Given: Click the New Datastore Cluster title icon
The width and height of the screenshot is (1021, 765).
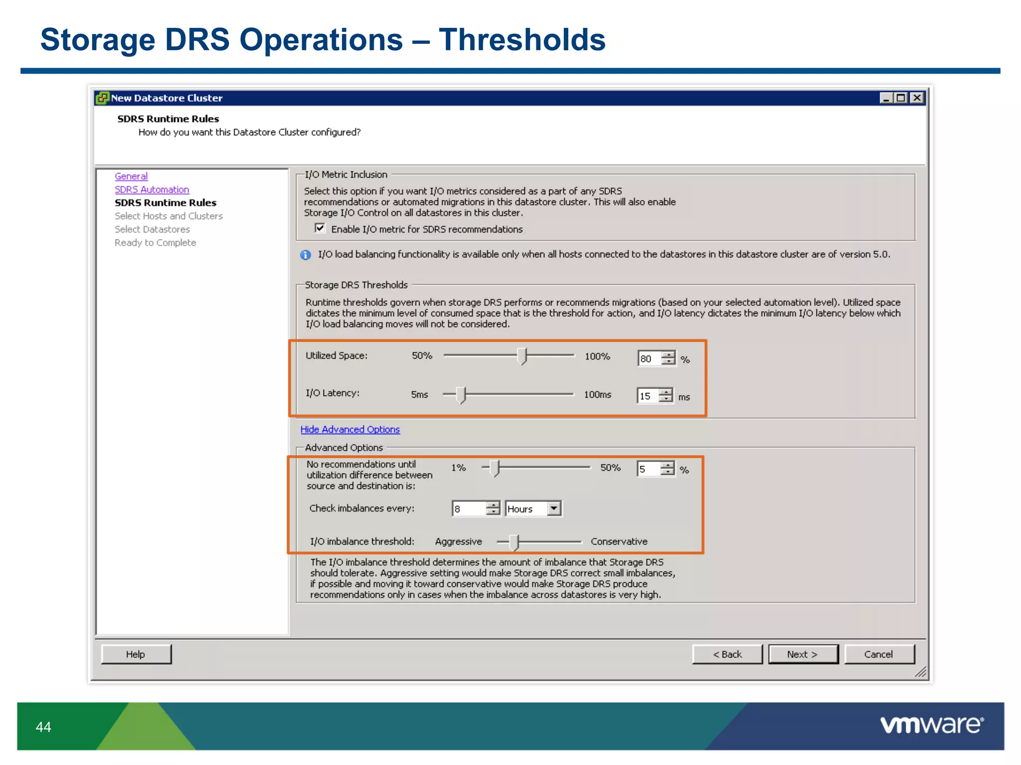Looking at the screenshot, I should click(103, 98).
